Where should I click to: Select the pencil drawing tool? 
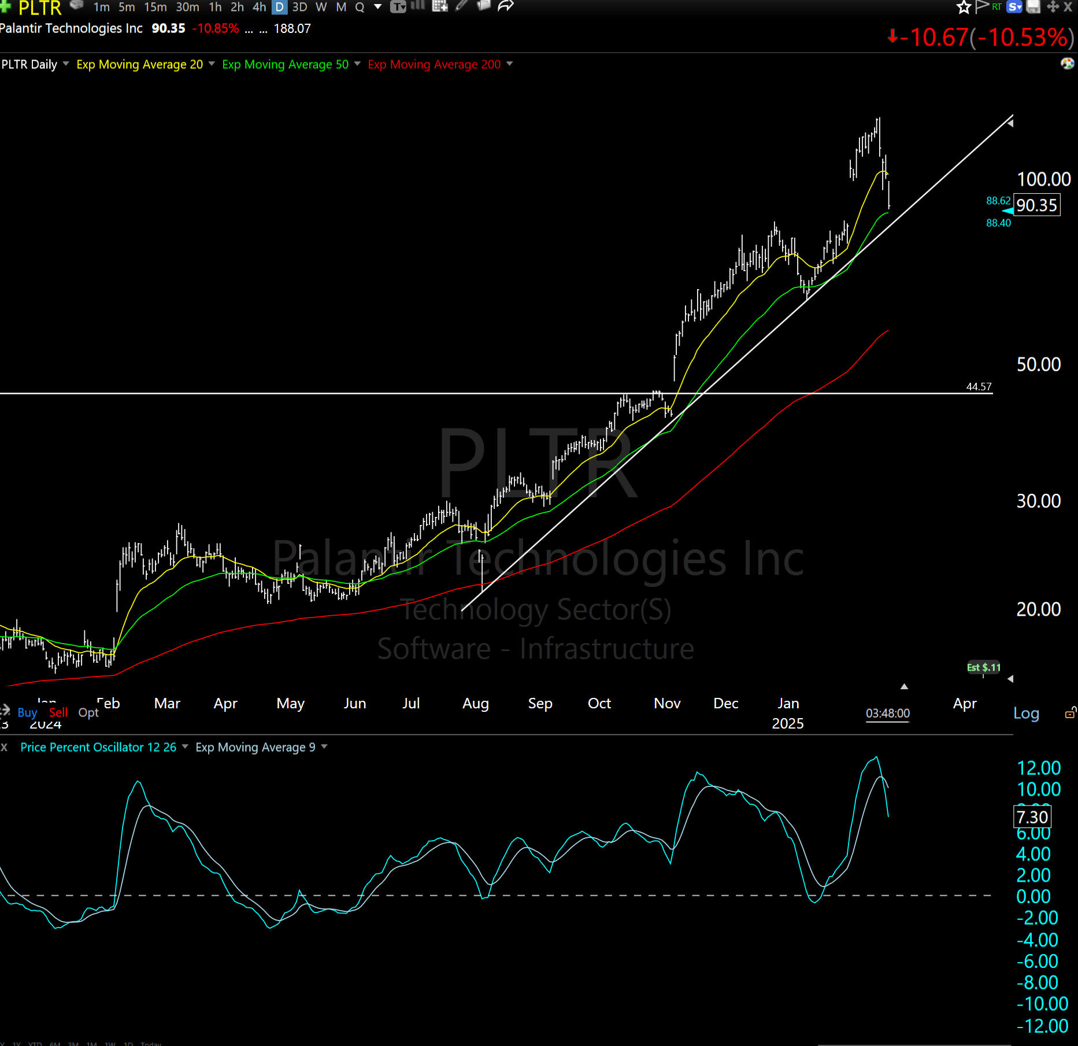pyautogui.click(x=461, y=6)
